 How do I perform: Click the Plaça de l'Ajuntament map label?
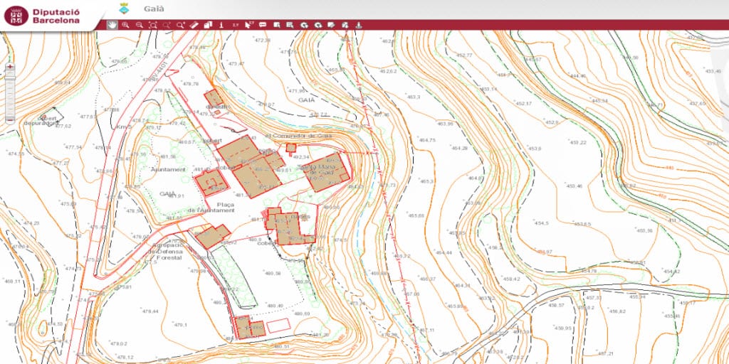pos(211,208)
